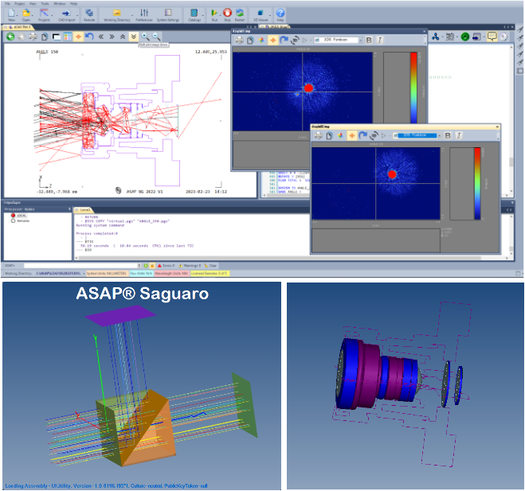Stop execution with red Stop icon
The width and height of the screenshot is (525, 491).
click(227, 13)
